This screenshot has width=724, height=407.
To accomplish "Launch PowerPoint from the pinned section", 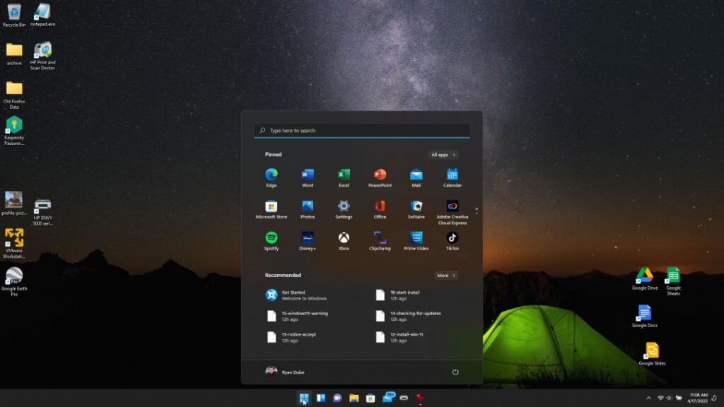I will [x=380, y=177].
